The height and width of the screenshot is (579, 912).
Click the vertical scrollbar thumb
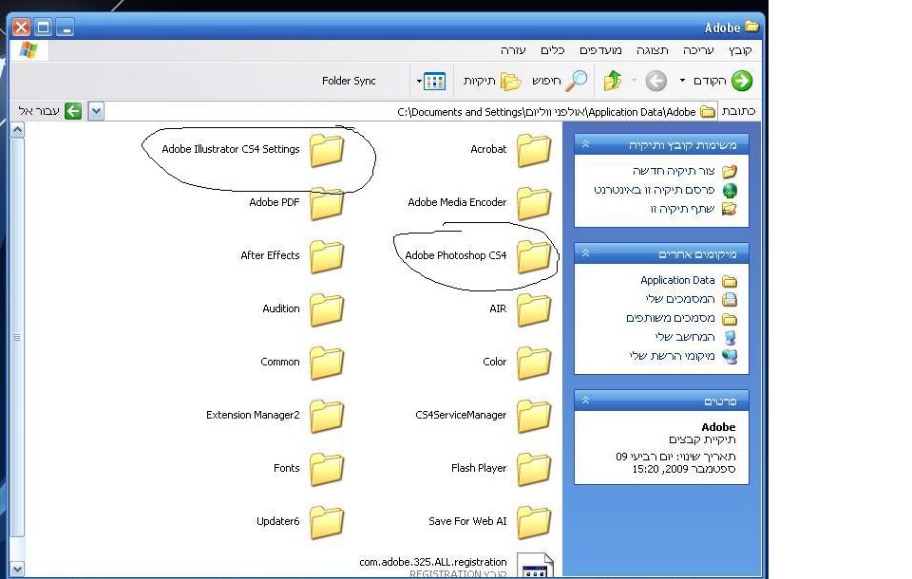click(x=17, y=337)
